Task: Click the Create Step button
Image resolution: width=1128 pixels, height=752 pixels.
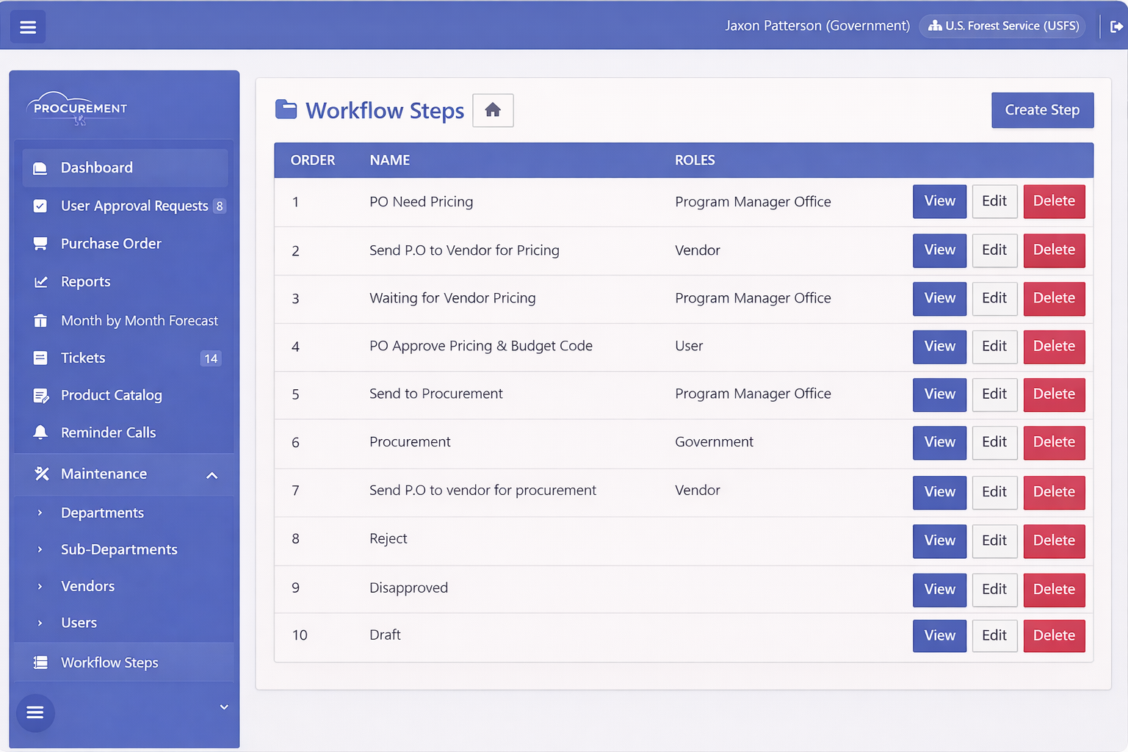Action: (x=1041, y=110)
